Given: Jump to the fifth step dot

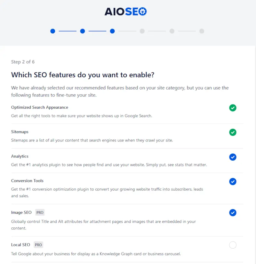Looking at the screenshot, I should (172, 31).
